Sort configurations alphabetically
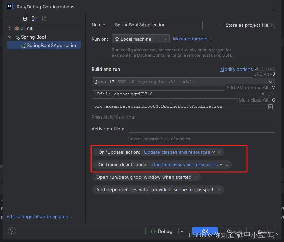Image resolution: width=284 pixels, height=242 pixels. coord(44,18)
